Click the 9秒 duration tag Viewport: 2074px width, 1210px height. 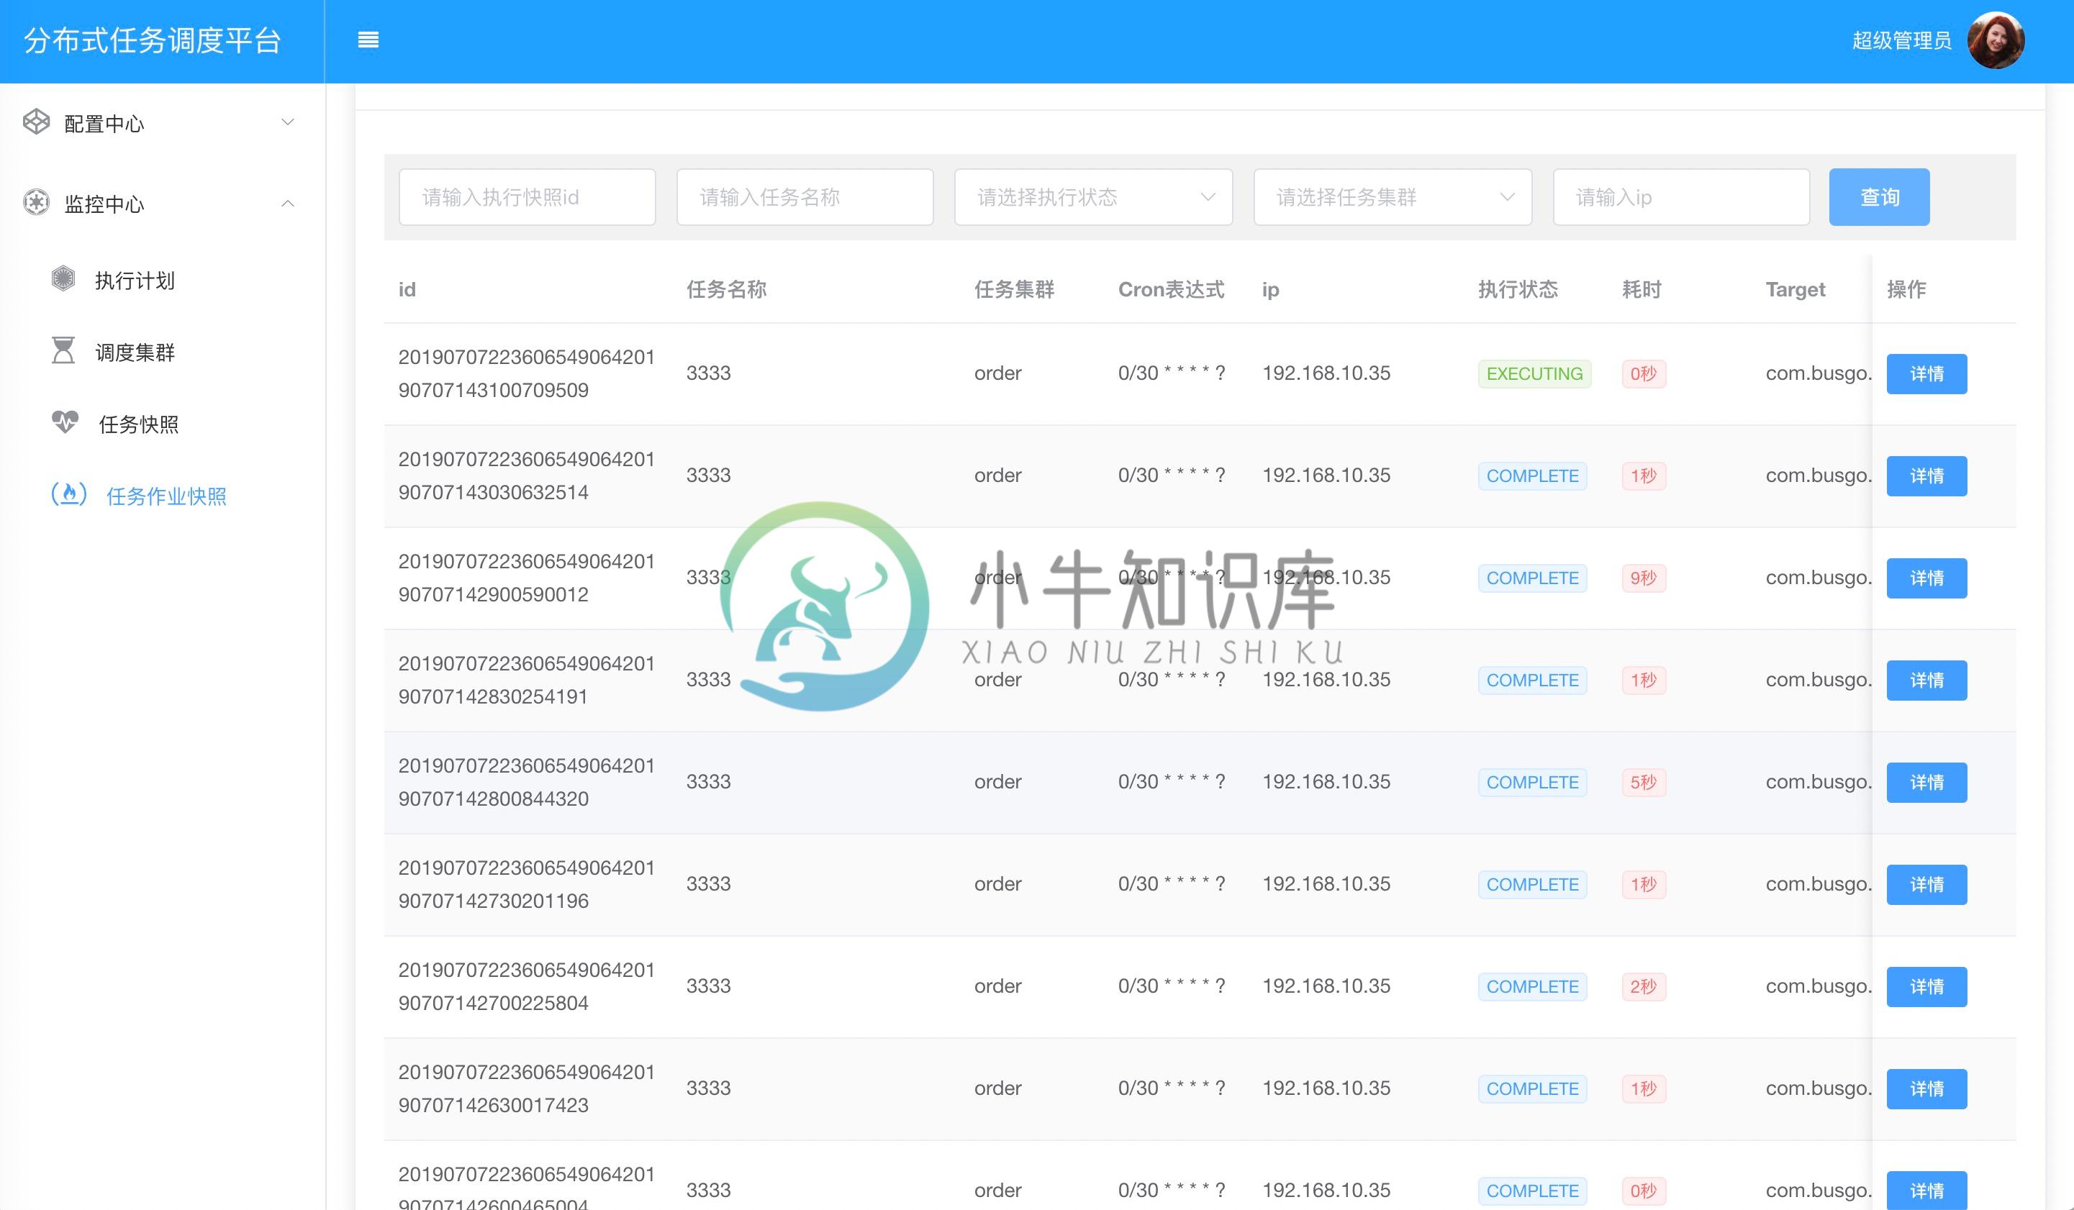[1644, 578]
